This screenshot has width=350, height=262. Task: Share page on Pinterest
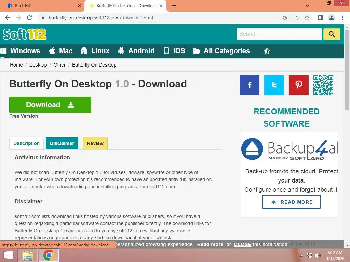(x=298, y=85)
